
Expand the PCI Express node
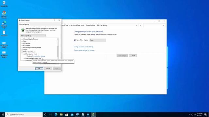(22, 45)
